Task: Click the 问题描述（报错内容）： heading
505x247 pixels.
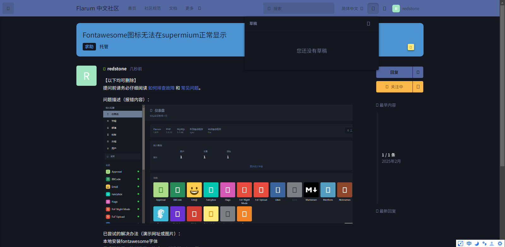Action: pyautogui.click(x=127, y=100)
